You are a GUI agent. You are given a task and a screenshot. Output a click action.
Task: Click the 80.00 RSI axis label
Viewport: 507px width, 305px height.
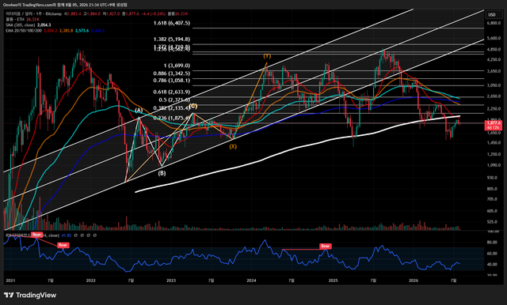tap(492, 242)
